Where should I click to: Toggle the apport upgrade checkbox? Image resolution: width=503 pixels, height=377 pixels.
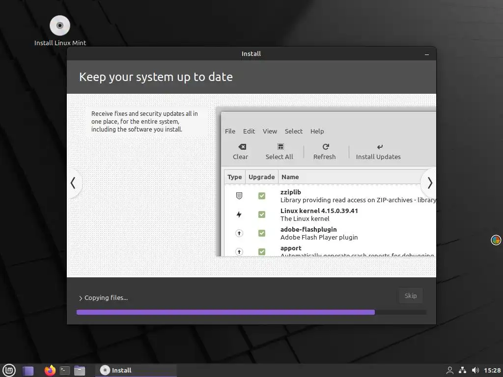[x=262, y=252]
